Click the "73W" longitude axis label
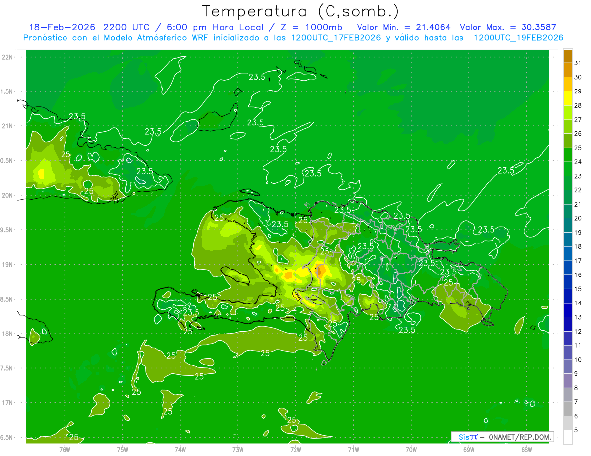This screenshot has height=456, width=591. coord(238,450)
